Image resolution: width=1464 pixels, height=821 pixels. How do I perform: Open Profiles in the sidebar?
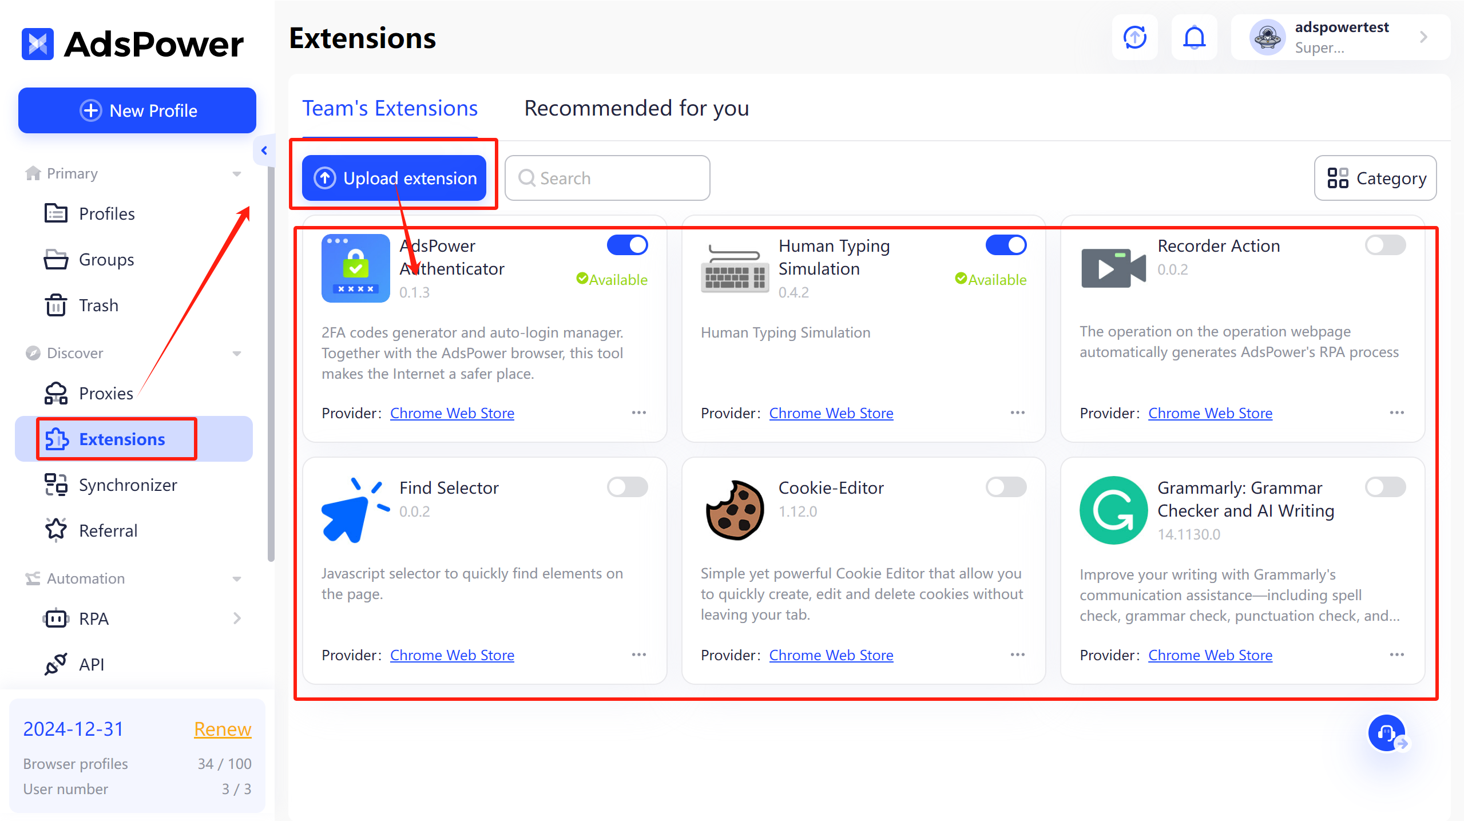tap(134, 213)
